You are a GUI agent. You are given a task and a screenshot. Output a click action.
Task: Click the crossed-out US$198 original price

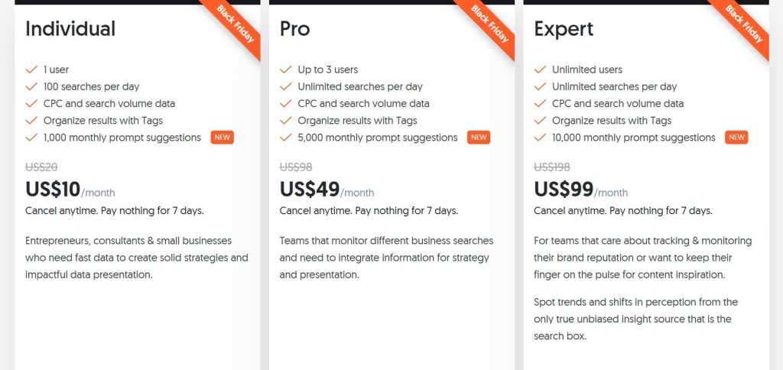point(552,167)
